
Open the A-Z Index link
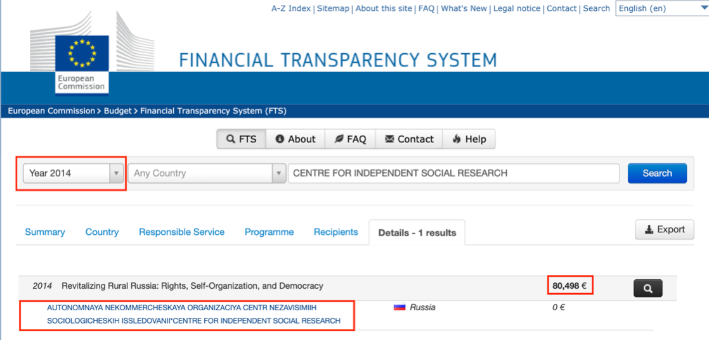click(290, 9)
